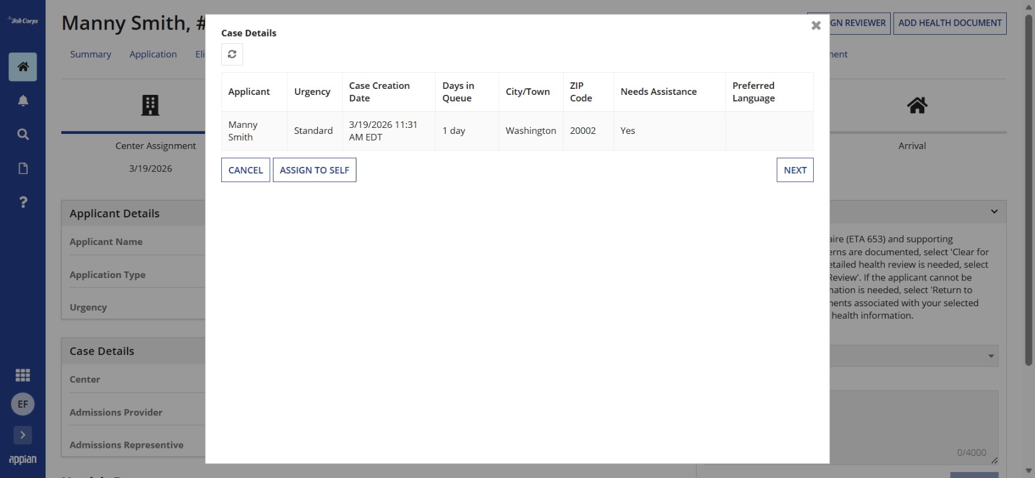Click the Admissions Representative label

pyautogui.click(x=126, y=445)
